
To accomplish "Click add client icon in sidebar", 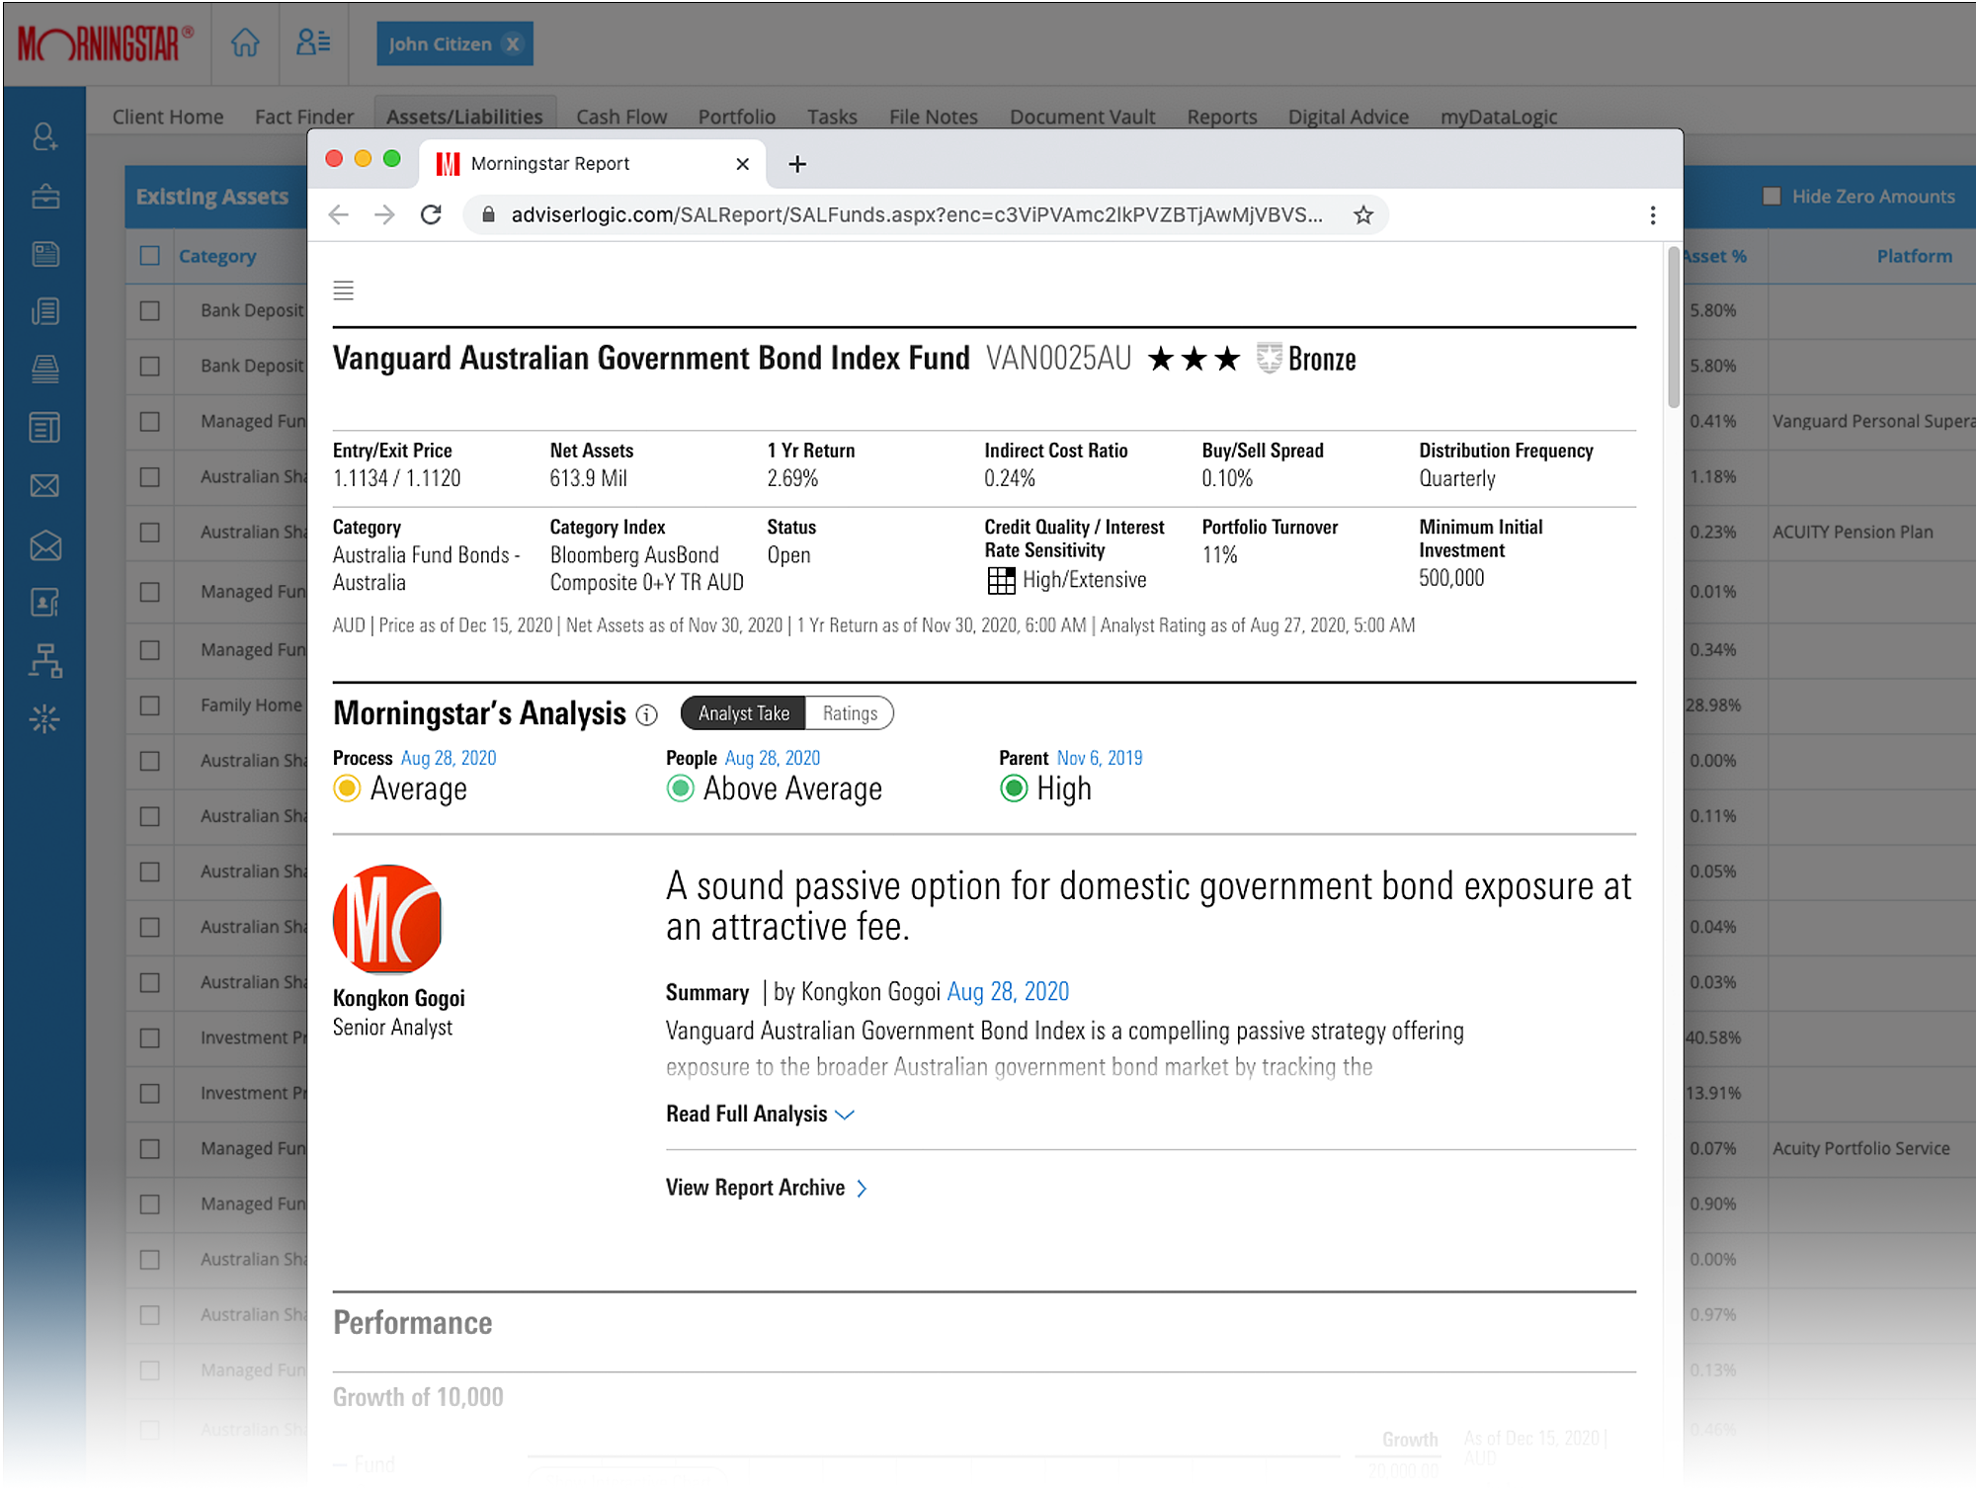I will click(44, 136).
